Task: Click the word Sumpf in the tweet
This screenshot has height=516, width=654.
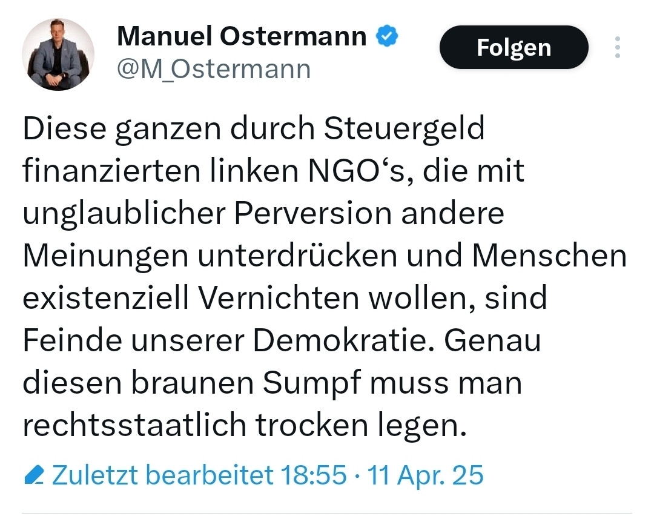Action: pos(312,383)
